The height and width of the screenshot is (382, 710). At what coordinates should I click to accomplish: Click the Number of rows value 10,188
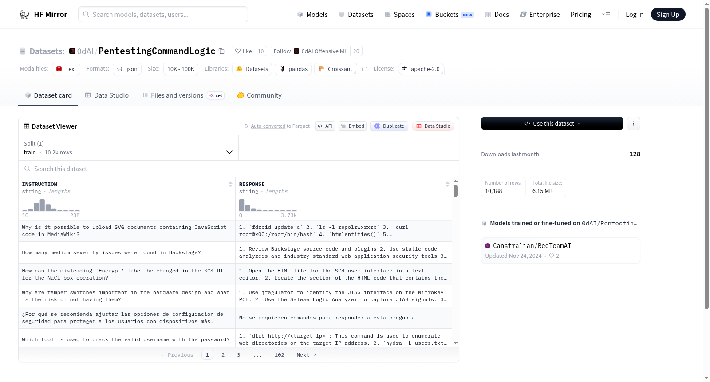pyautogui.click(x=493, y=191)
